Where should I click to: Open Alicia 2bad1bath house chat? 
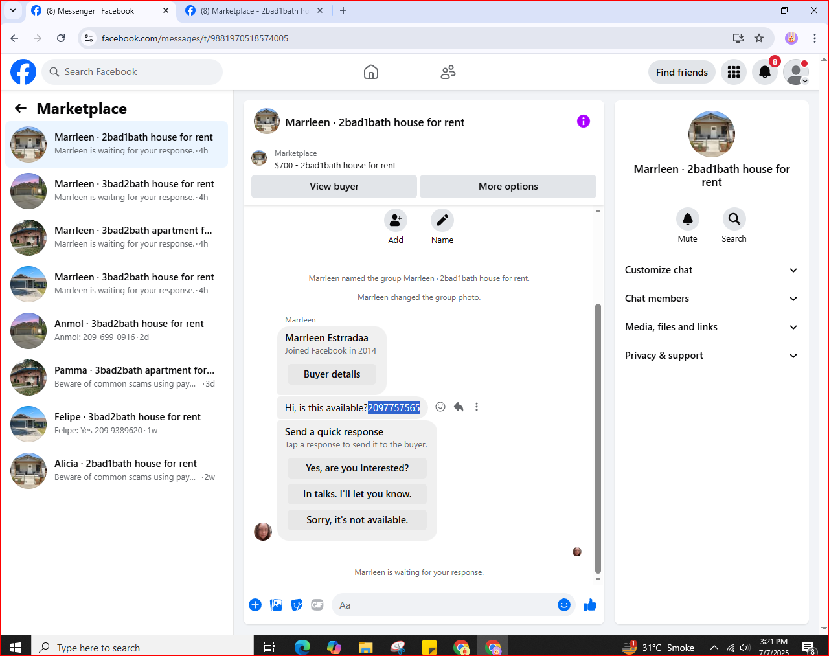[117, 471]
